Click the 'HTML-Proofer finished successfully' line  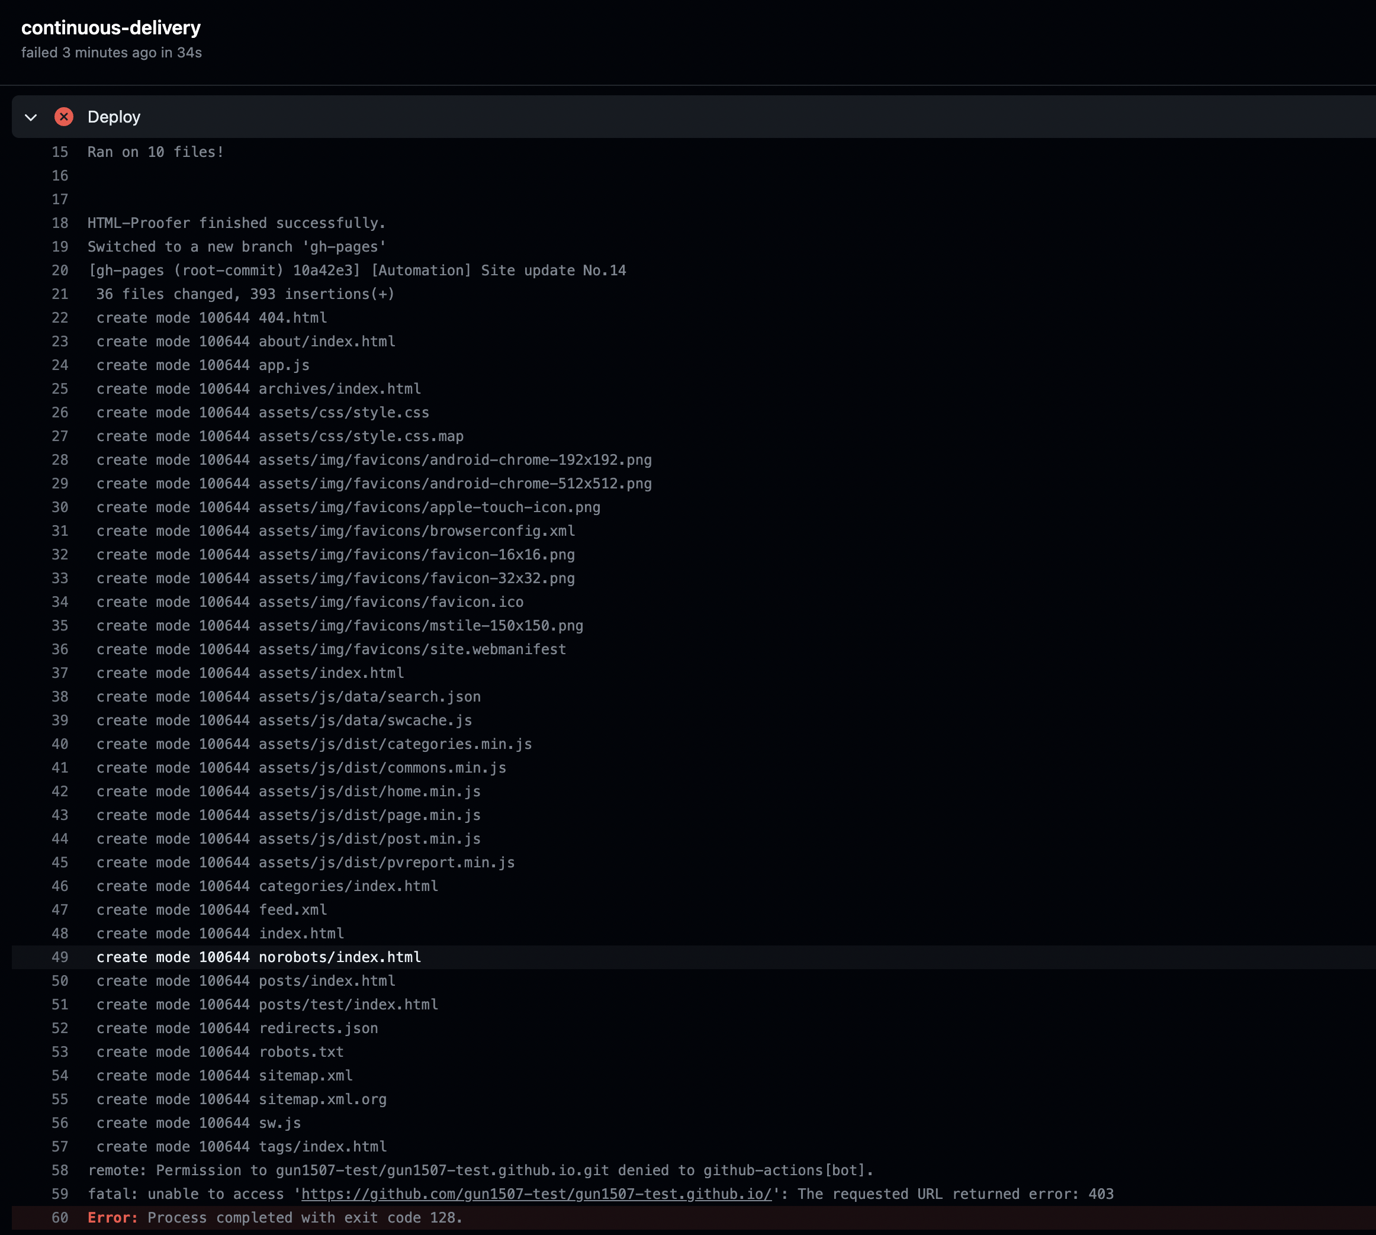pos(236,223)
